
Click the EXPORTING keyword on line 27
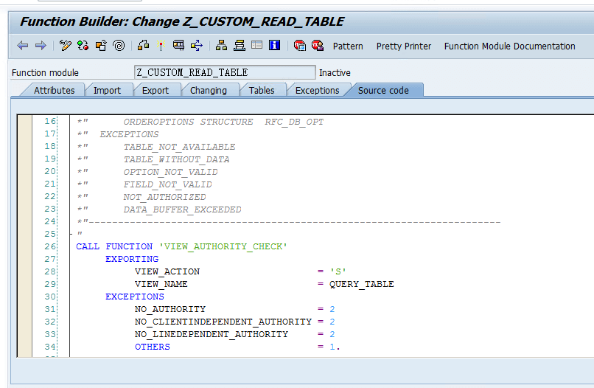tap(132, 259)
